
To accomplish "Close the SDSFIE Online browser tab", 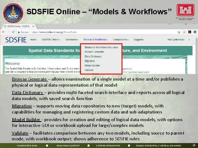I will (x=33, y=26).
